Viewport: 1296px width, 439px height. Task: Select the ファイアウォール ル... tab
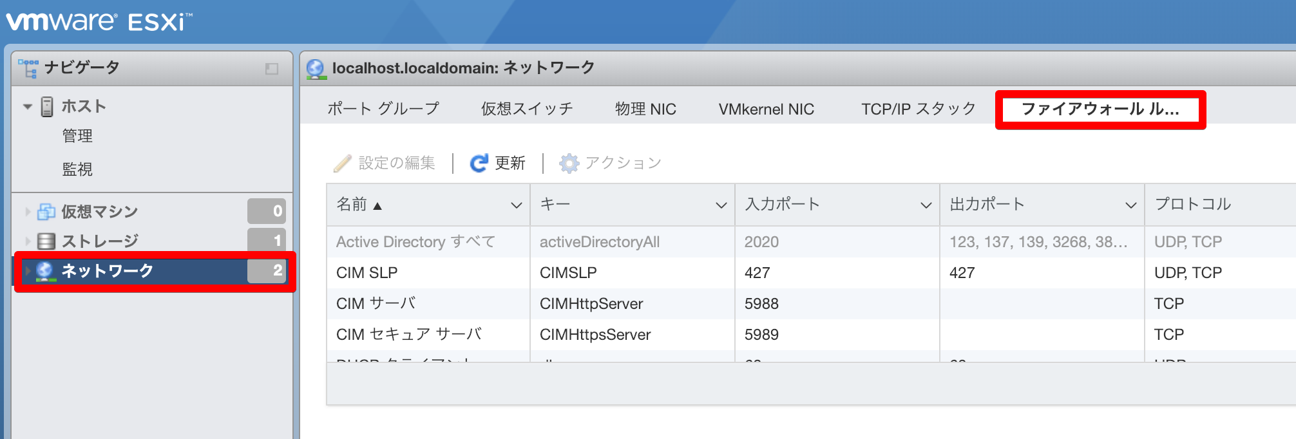tap(1100, 109)
